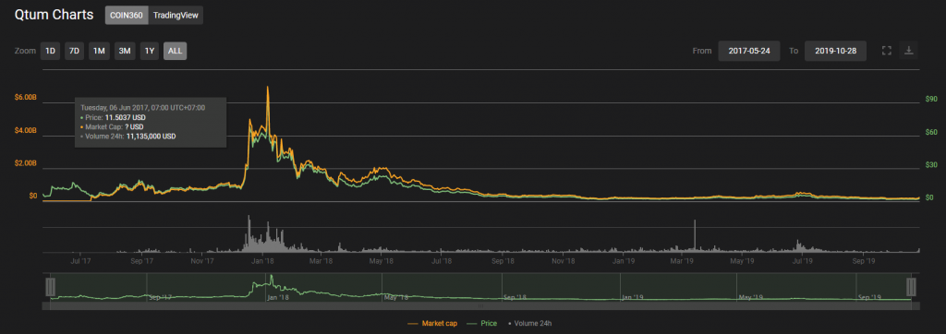Click the fullscreen chart icon

[886, 51]
